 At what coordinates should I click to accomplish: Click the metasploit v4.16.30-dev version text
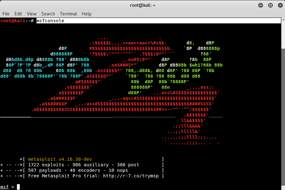pos(60,159)
